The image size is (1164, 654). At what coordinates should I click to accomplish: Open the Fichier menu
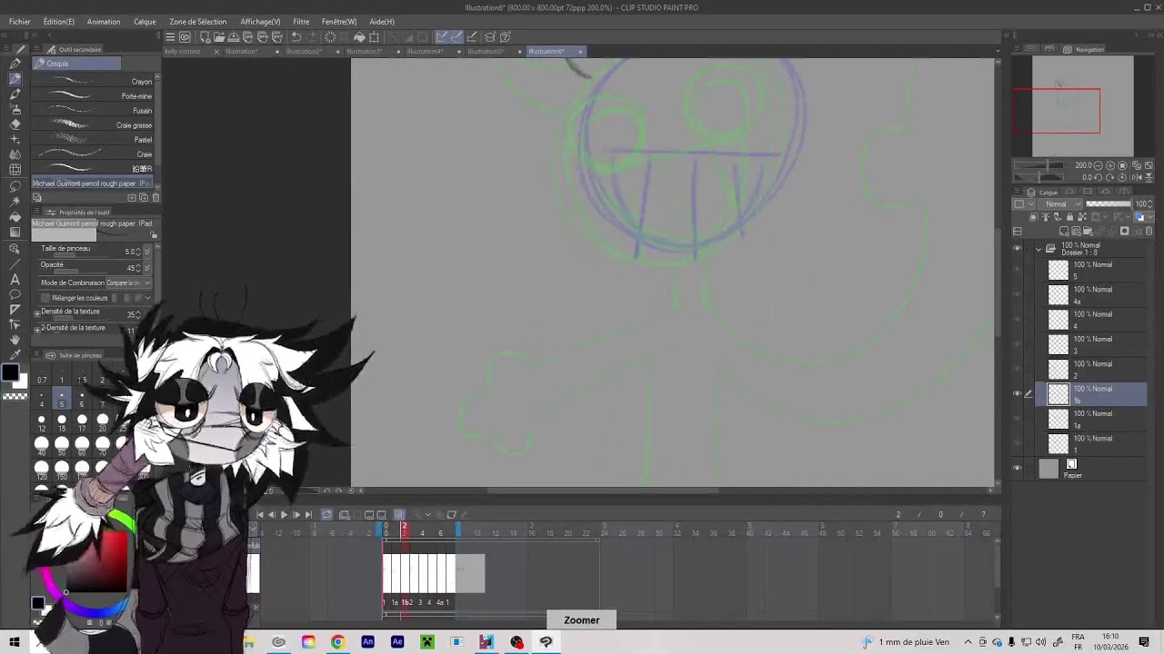pos(19,22)
